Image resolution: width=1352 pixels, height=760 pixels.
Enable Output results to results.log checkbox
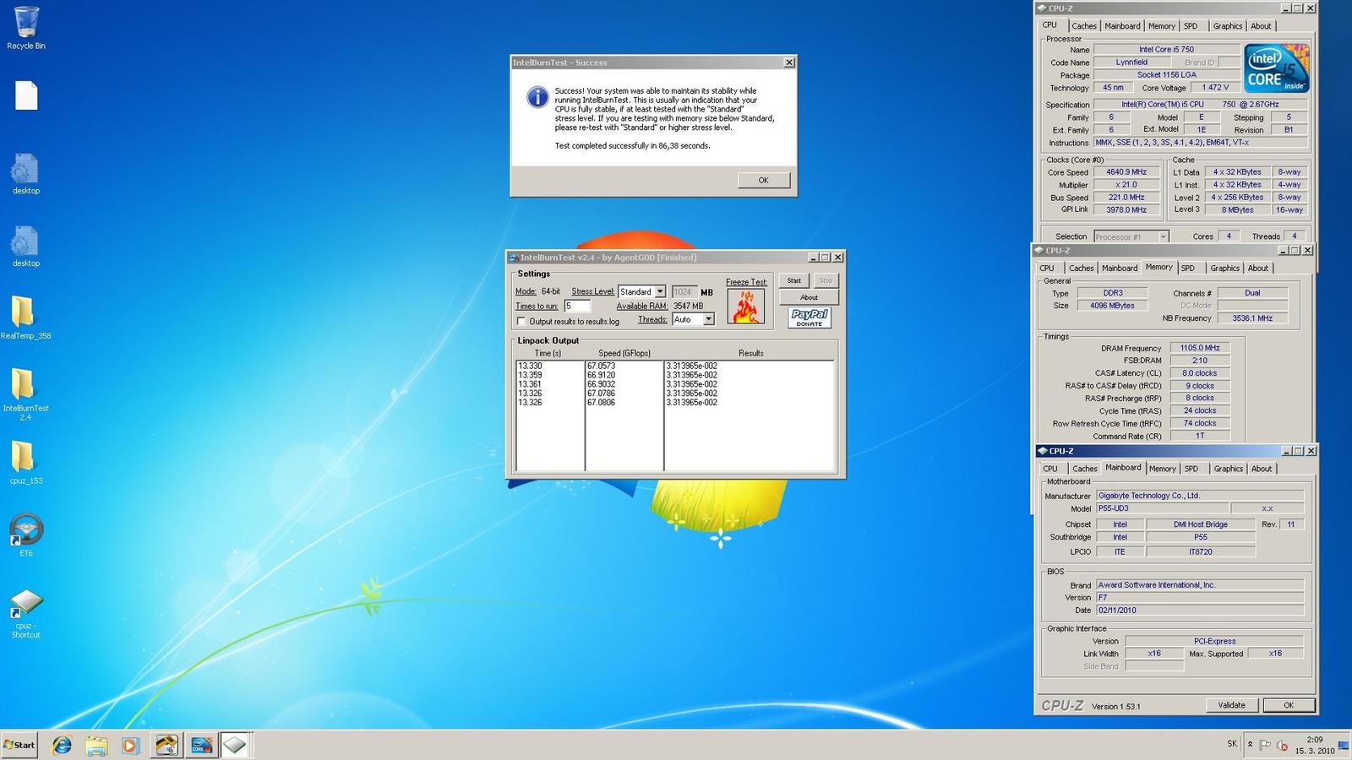[x=521, y=321]
